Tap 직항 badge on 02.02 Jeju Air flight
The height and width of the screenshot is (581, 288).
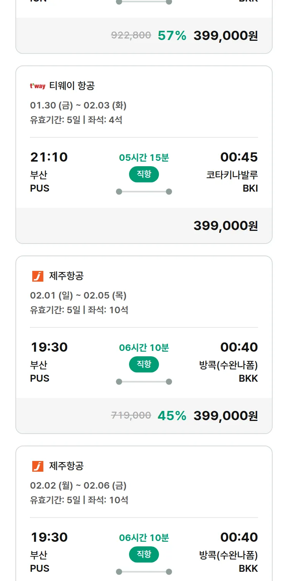(x=144, y=554)
